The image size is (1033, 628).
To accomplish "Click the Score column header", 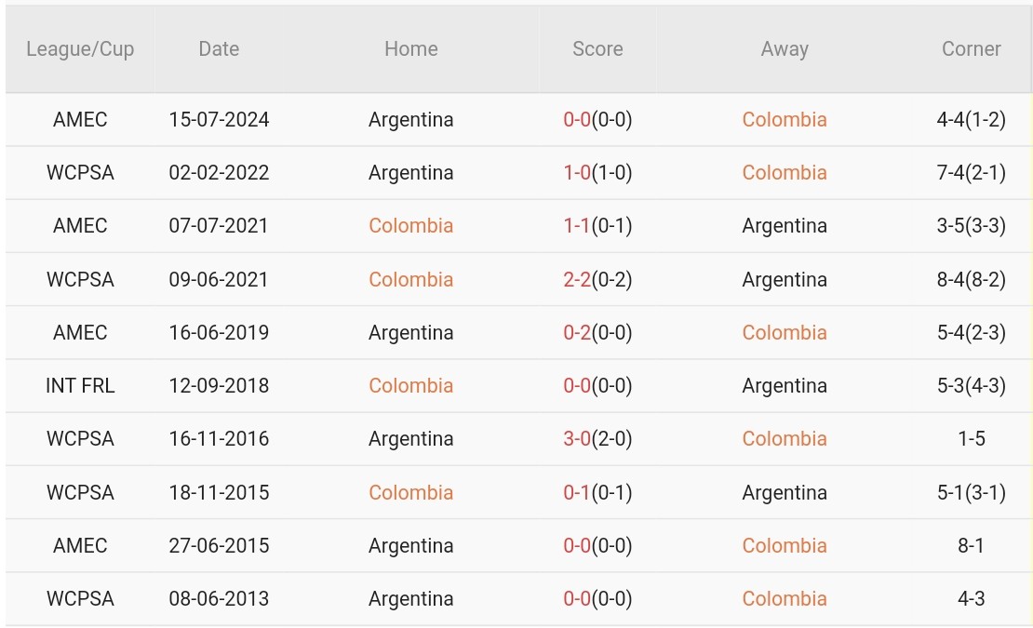I will (597, 49).
